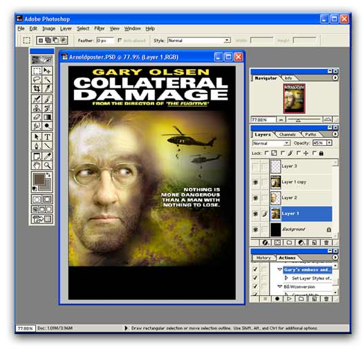Screen dimensions: 363x350
Task: Enable lock all checkbox
Action: click(314, 153)
